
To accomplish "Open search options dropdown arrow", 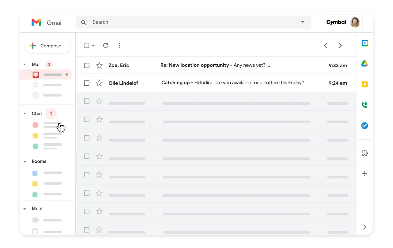I will [303, 22].
